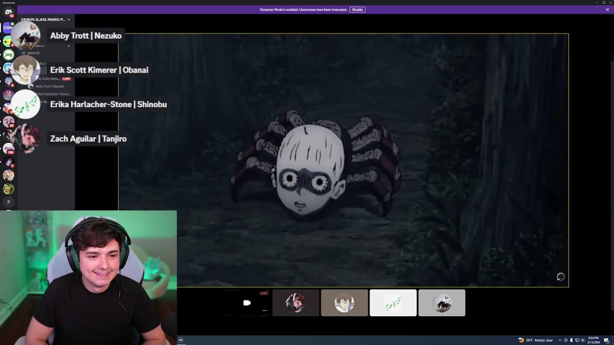The width and height of the screenshot is (614, 345).
Task: Select Abby Trott's participant thumbnail
Action: point(442,303)
